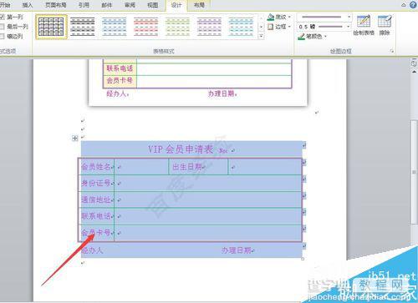Enable the 最后一列 last column checkbox
Viewport: 418px width, 303px height.
(3, 27)
